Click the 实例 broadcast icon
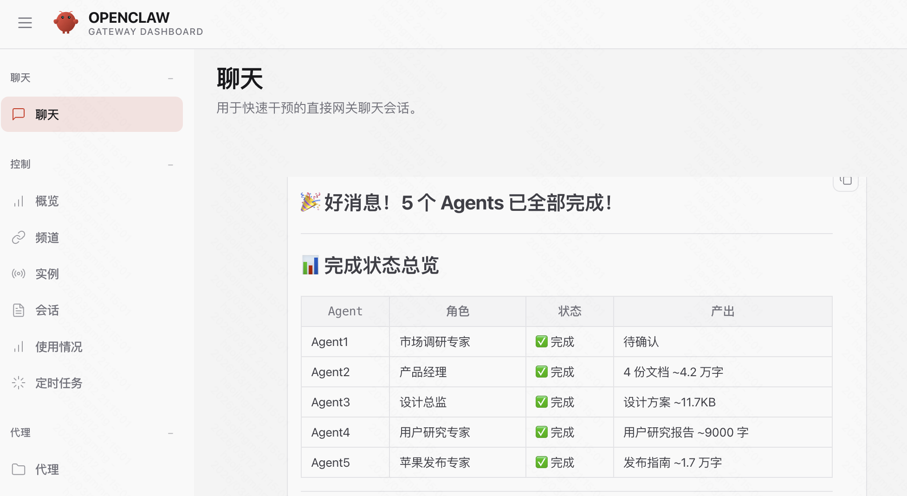 click(x=19, y=274)
